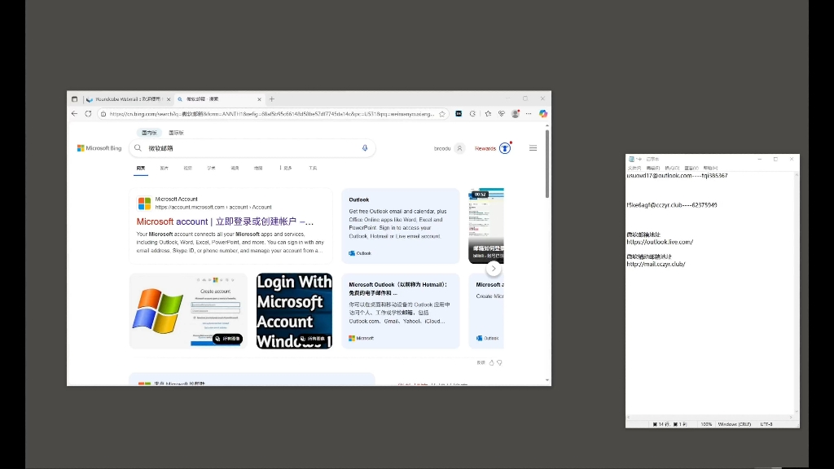
Task: Click the Edge page vertical scrollbar thumb
Action: [x=547, y=164]
